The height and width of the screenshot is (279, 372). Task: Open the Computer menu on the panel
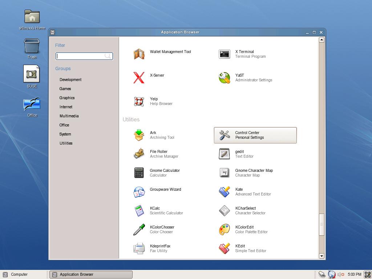pyautogui.click(x=16, y=275)
